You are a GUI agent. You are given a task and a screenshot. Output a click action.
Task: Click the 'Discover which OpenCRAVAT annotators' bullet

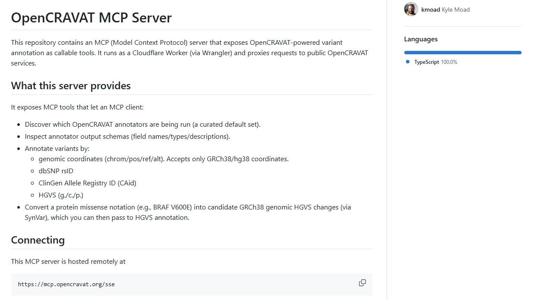click(x=142, y=125)
